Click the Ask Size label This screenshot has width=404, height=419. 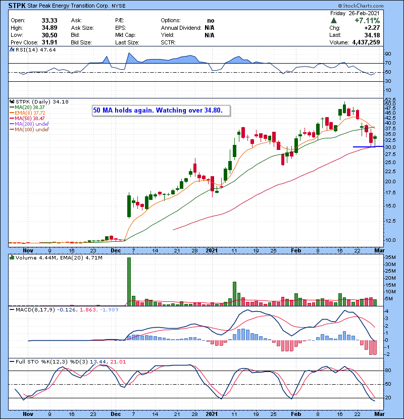82,28
